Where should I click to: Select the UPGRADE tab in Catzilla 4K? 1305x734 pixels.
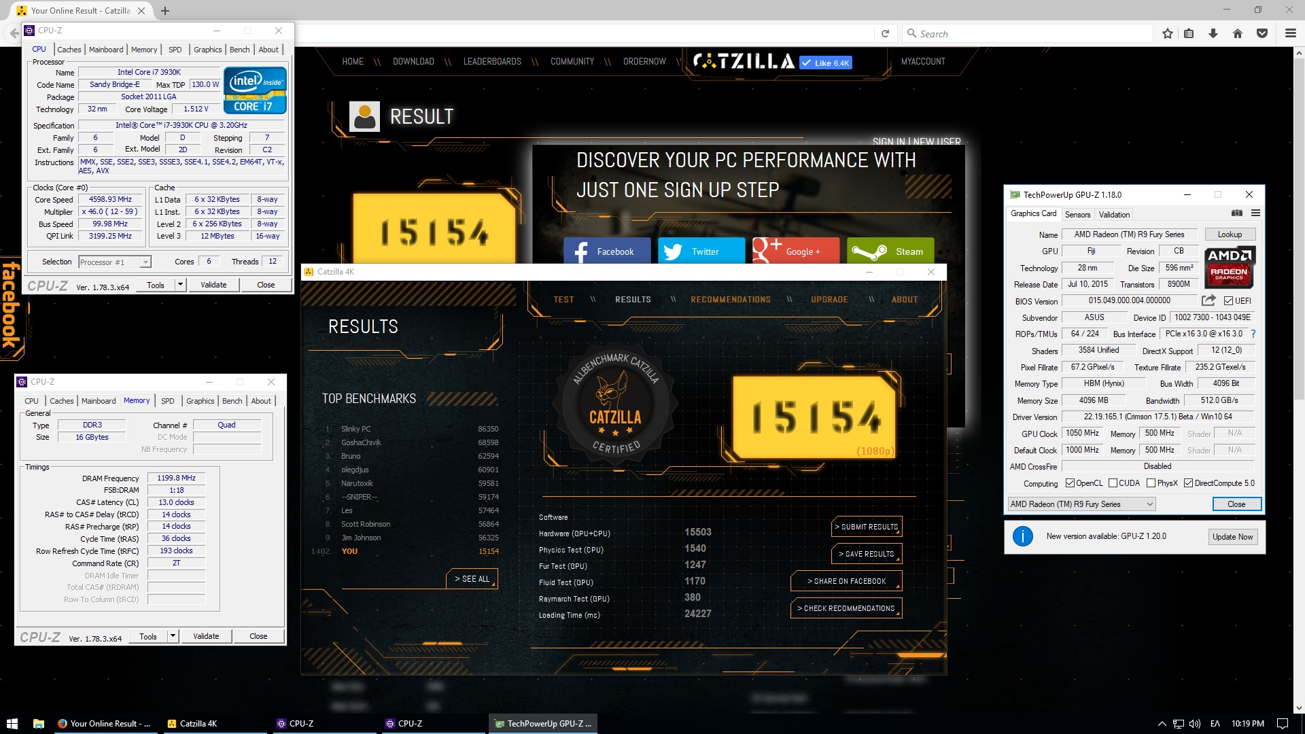pos(829,300)
